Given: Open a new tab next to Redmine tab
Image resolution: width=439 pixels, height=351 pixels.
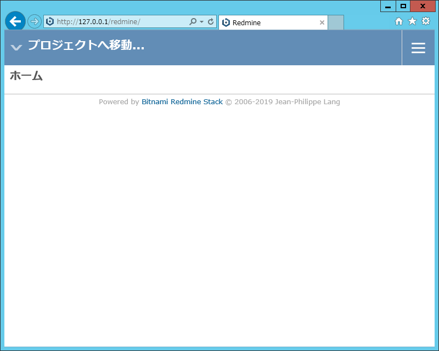Looking at the screenshot, I should [335, 22].
